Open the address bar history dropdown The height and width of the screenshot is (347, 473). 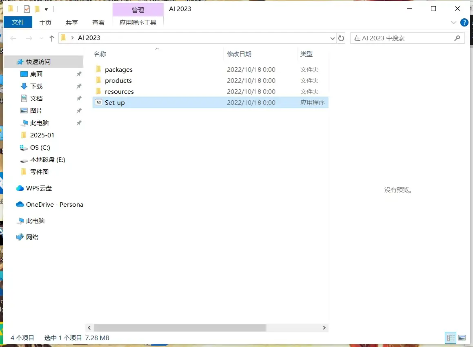[333, 38]
